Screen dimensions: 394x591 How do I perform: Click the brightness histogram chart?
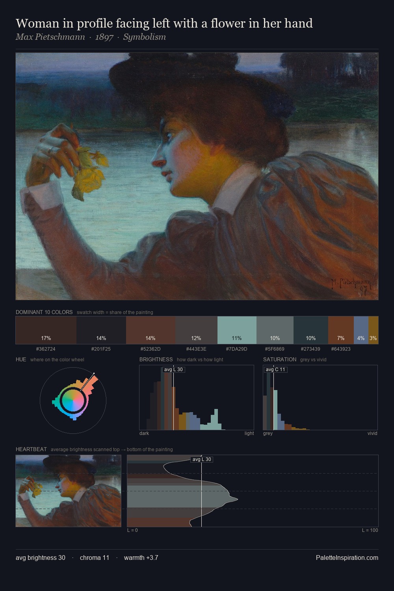pyautogui.click(x=197, y=398)
